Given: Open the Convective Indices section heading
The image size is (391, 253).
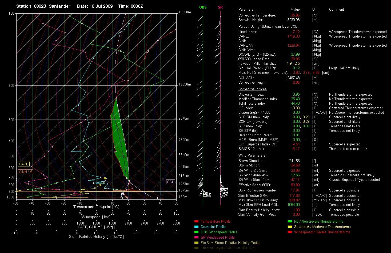Looking at the screenshot, I should [x=253, y=89].
